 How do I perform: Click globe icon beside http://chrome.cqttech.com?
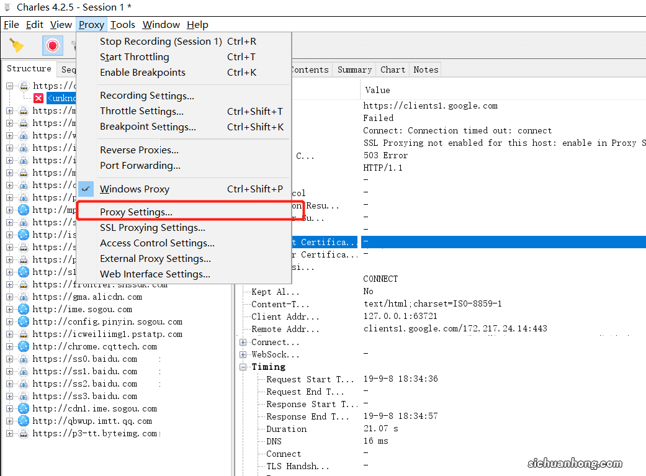pos(24,346)
